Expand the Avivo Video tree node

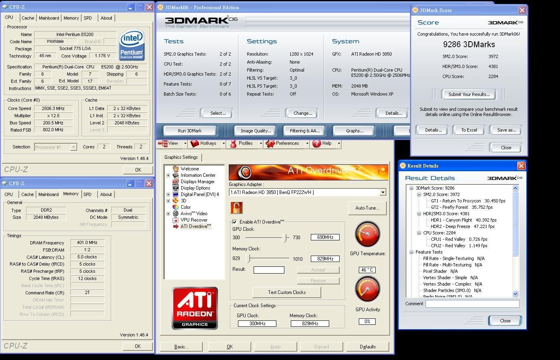[168, 214]
